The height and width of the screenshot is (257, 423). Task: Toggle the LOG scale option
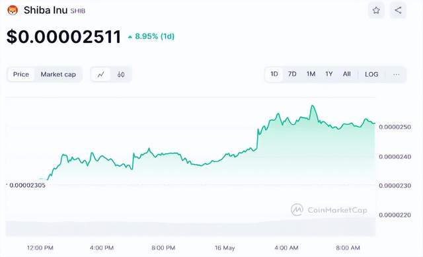[x=371, y=75]
